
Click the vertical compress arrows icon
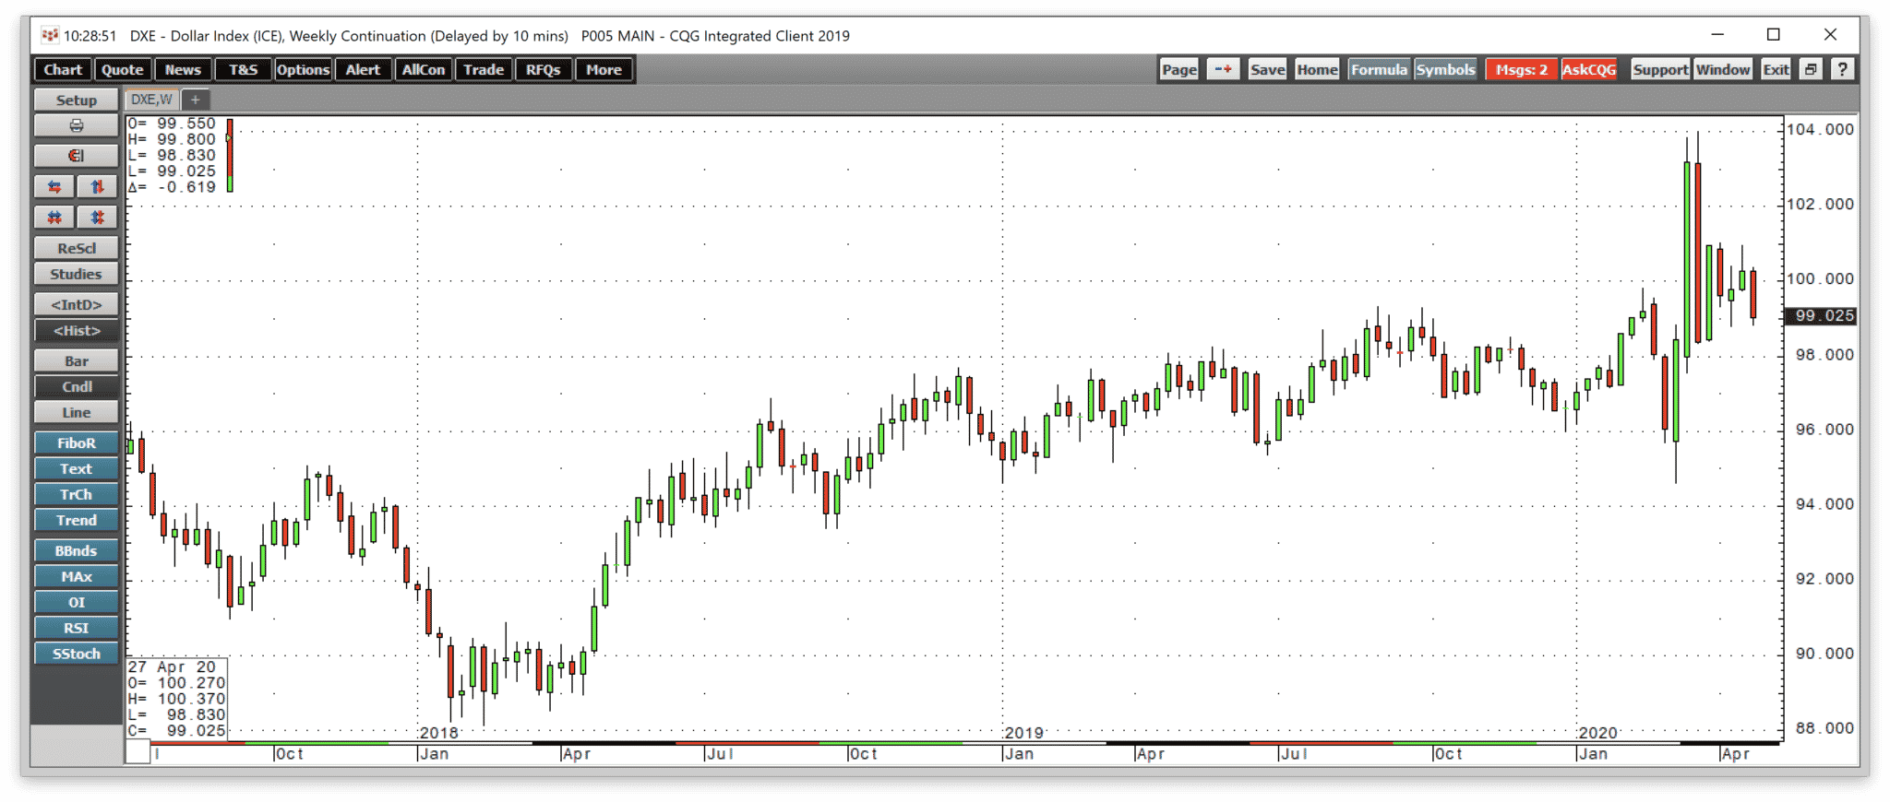97,218
